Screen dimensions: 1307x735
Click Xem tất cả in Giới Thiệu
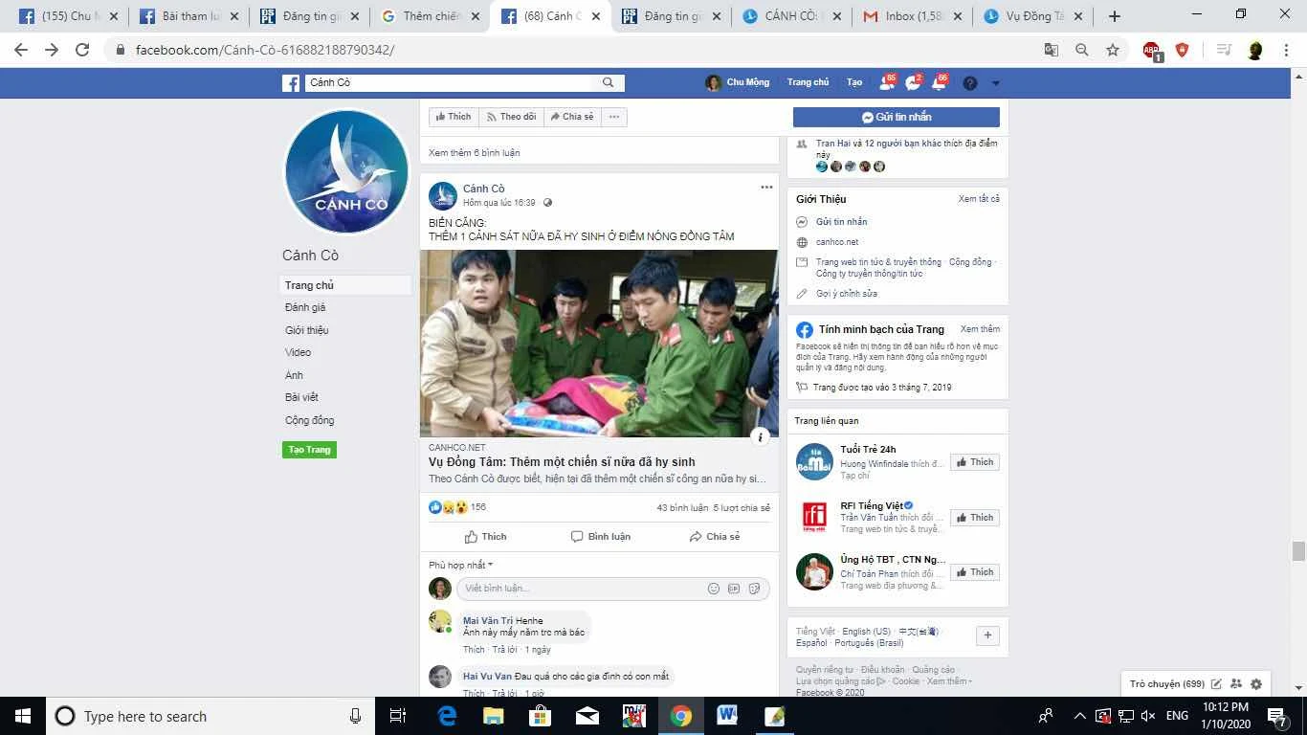tap(979, 199)
